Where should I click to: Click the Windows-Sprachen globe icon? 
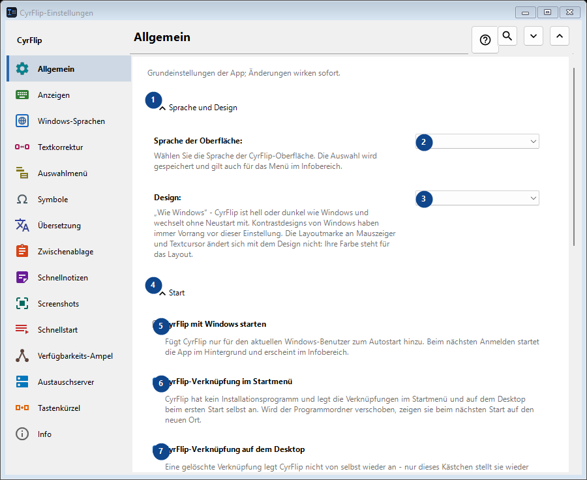[x=22, y=121]
